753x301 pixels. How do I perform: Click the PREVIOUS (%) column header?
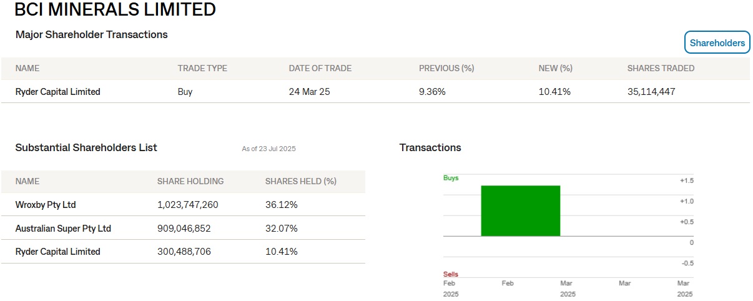(446, 68)
